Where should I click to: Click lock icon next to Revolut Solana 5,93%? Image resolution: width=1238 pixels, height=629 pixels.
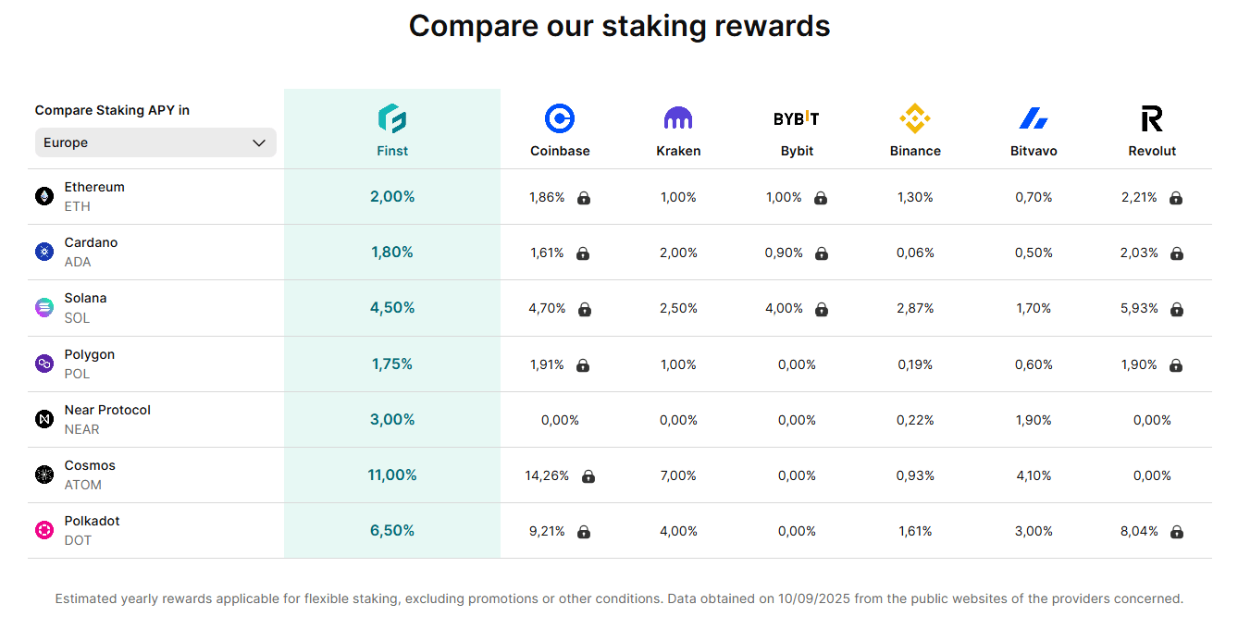pyautogui.click(x=1177, y=309)
